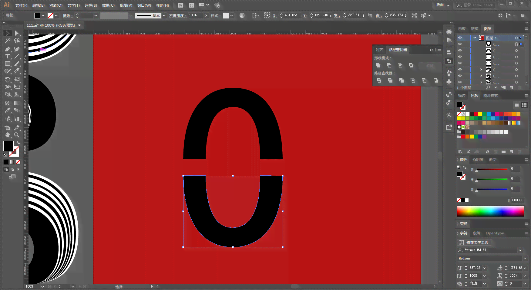Image resolution: width=531 pixels, height=290 pixels.
Task: Select the Scale tool
Action: (x=17, y=80)
